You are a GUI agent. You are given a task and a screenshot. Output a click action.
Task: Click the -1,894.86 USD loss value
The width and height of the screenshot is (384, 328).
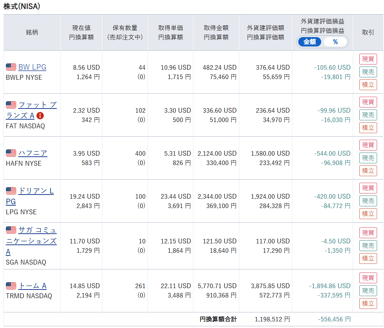(330, 286)
